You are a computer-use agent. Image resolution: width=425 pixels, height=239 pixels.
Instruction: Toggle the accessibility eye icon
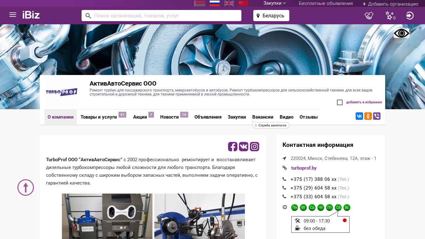401,33
